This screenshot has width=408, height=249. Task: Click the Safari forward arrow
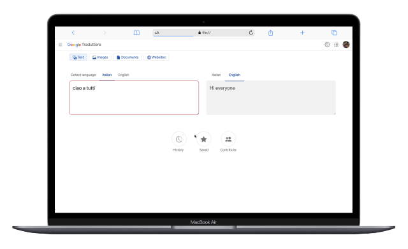pos(105,33)
